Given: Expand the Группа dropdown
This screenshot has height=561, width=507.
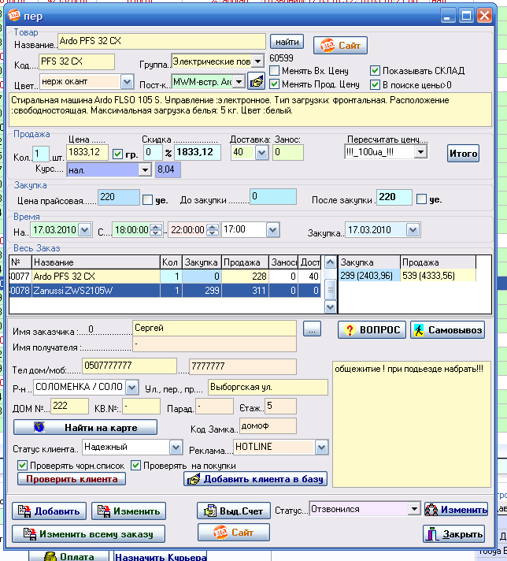Looking at the screenshot, I should pyautogui.click(x=257, y=61).
